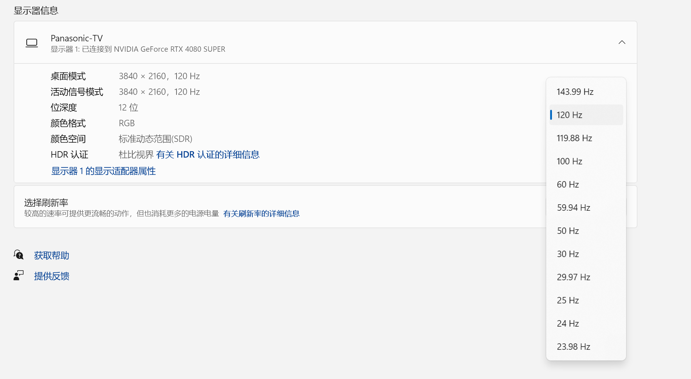Open refresh rate details link
The width and height of the screenshot is (691, 379).
tap(261, 214)
